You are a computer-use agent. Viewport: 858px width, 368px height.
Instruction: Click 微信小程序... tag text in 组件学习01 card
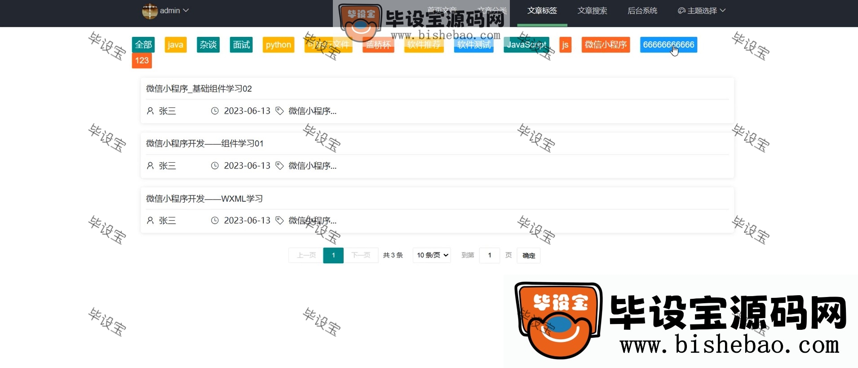point(313,166)
